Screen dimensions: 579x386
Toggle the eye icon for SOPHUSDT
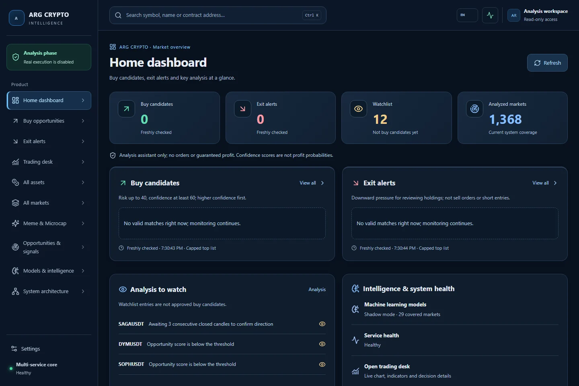pyautogui.click(x=322, y=364)
